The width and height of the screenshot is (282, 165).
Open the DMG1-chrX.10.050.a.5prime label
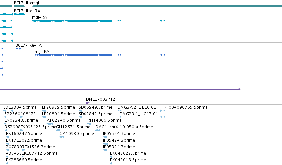(124, 127)
